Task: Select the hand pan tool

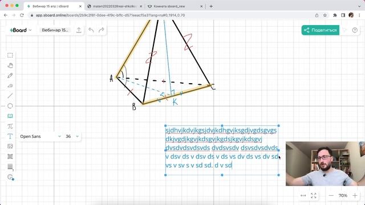Action: click(10, 65)
